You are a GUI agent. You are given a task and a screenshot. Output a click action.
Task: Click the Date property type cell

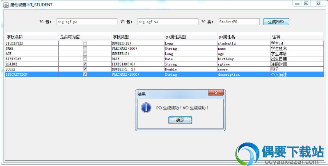click(x=191, y=59)
